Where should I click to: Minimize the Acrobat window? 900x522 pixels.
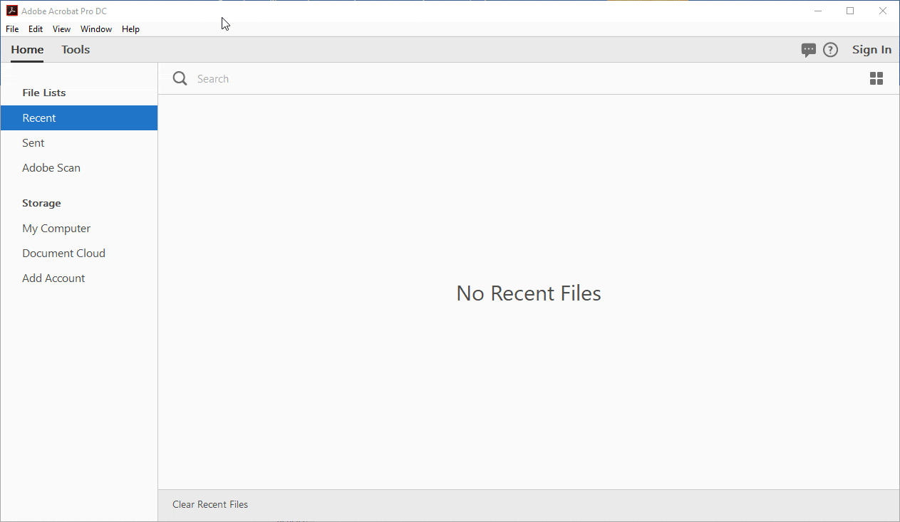tap(817, 11)
